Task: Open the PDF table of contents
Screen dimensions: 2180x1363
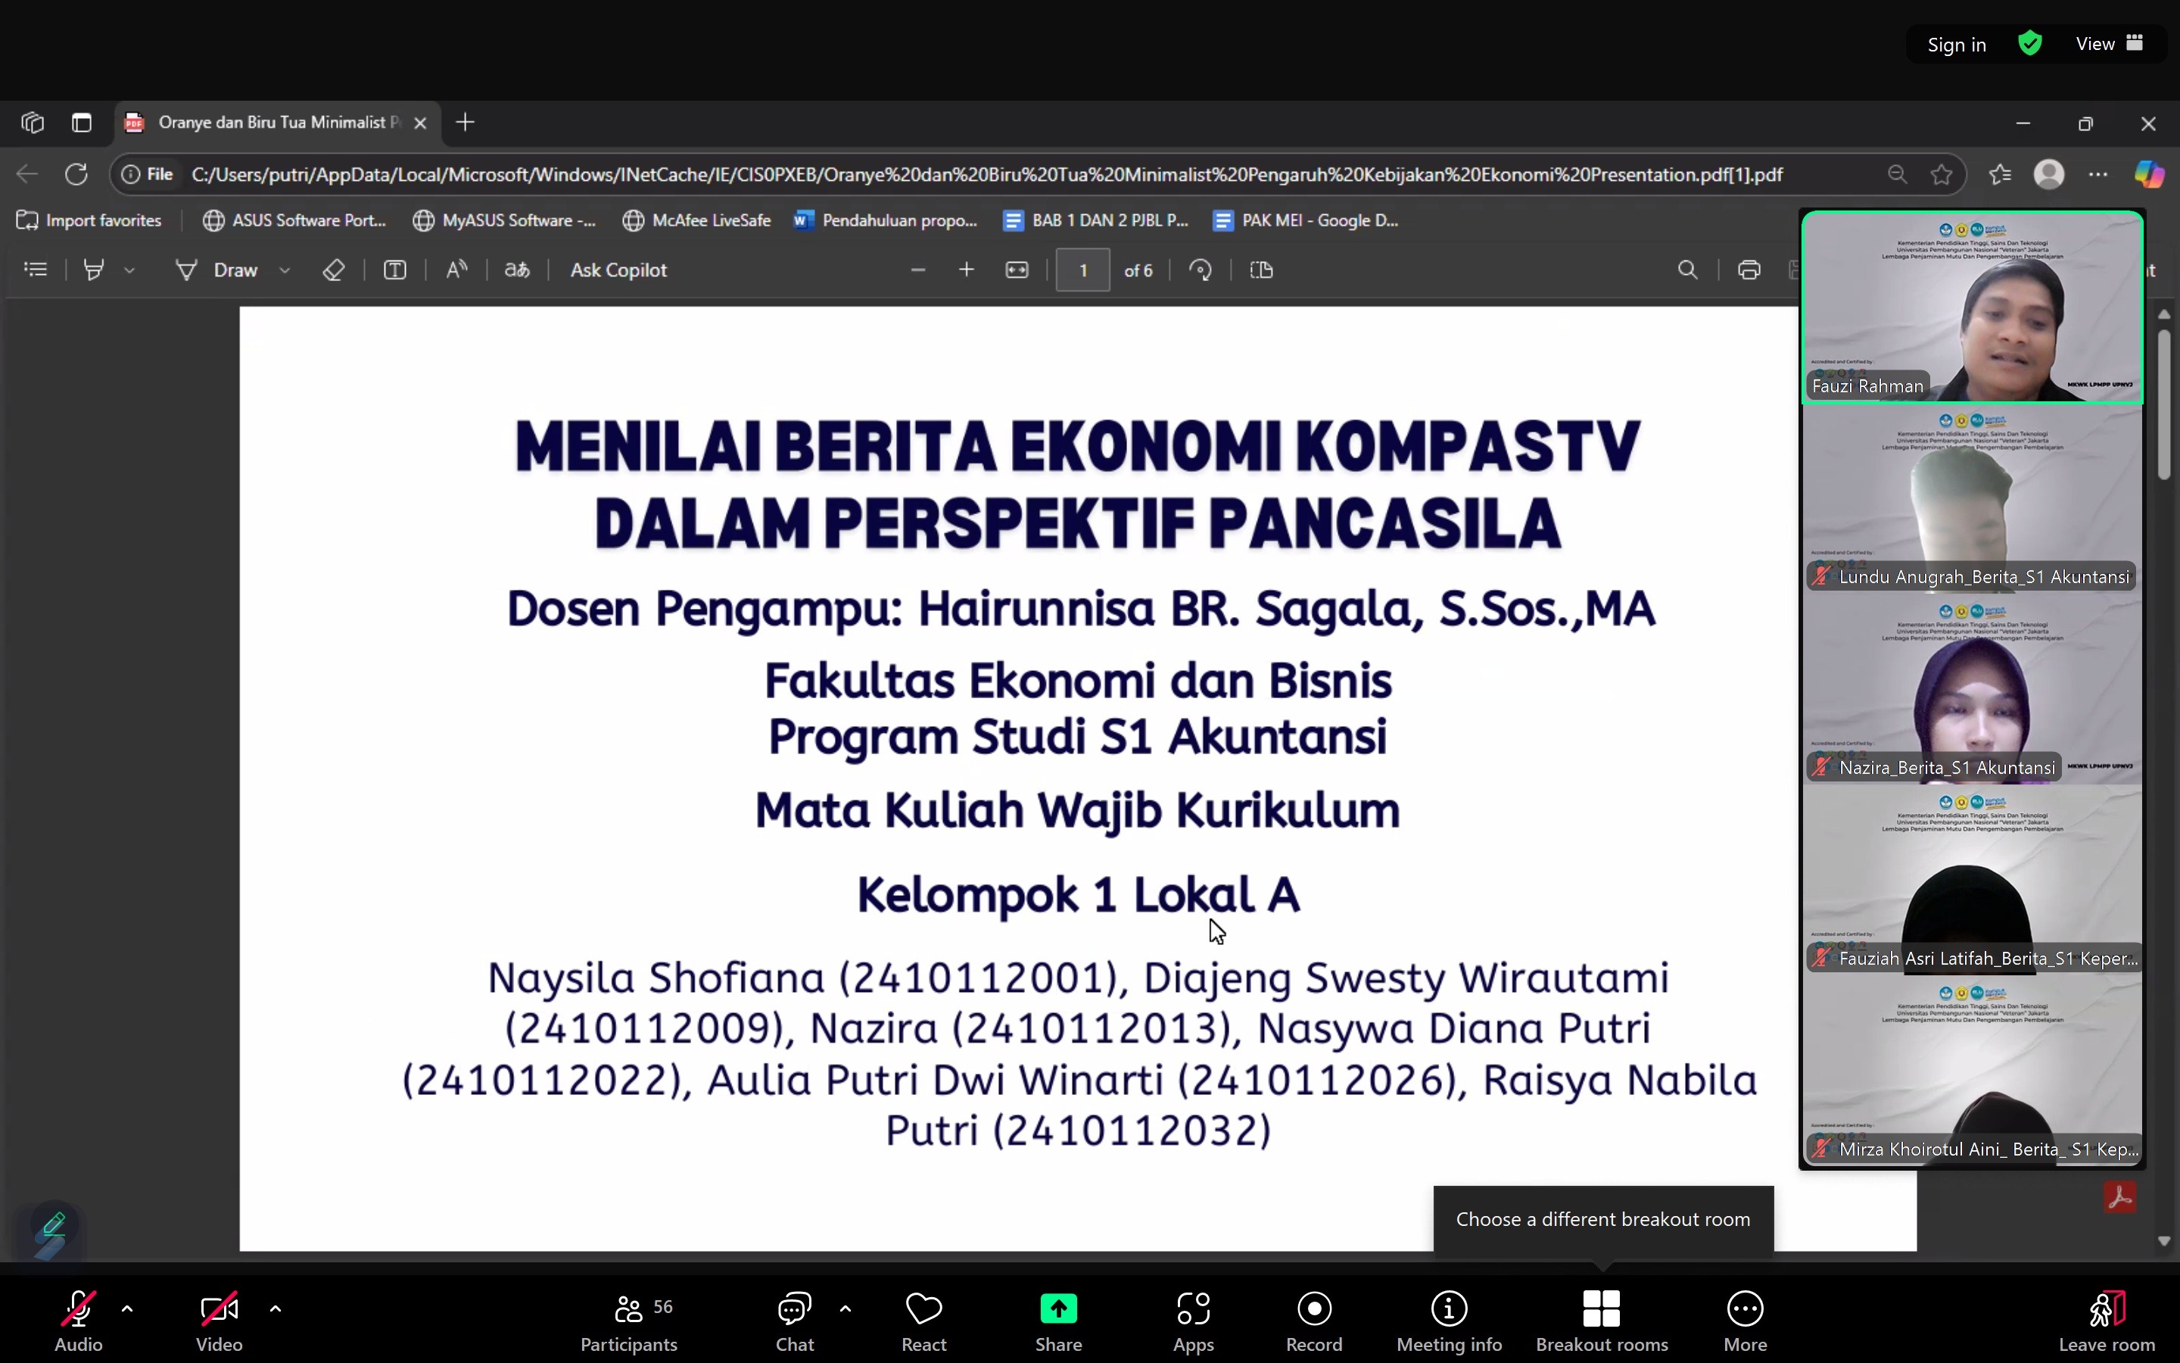Action: [x=36, y=270]
